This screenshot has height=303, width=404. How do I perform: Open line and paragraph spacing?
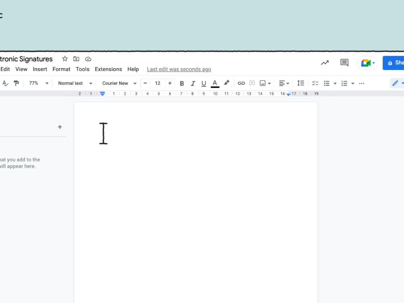tap(301, 83)
